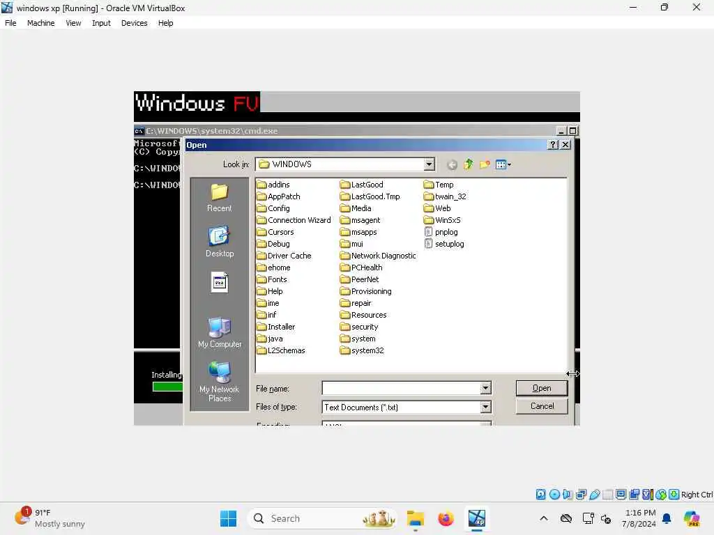
Task: Select the Temp folder
Action: (439, 185)
